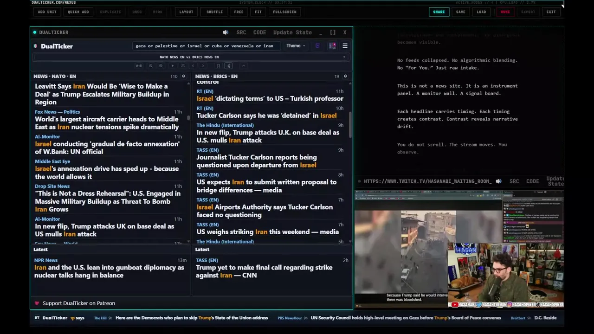Click the LOAD button
Screen dimensions: 594x334
click(x=481, y=12)
